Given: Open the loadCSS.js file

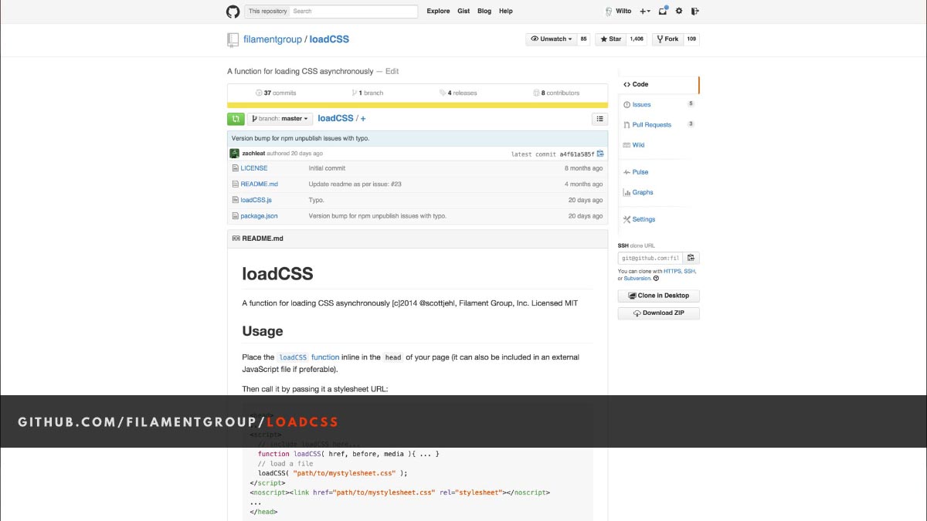Looking at the screenshot, I should pyautogui.click(x=256, y=200).
